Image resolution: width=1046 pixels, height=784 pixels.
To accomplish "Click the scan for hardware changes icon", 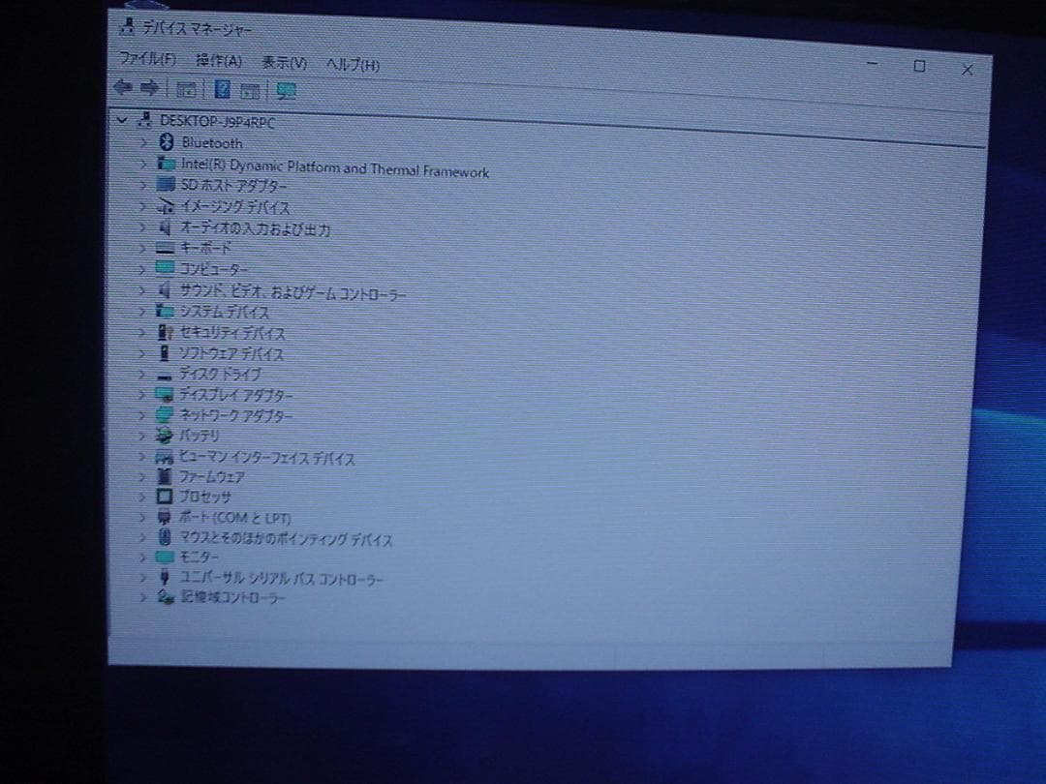I will click(284, 90).
